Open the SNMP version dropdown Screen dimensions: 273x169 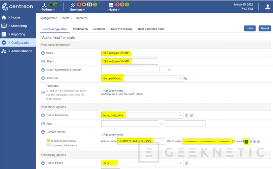coord(165,70)
